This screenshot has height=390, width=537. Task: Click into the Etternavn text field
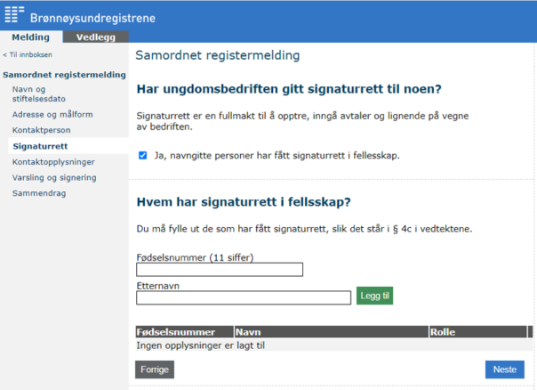[x=243, y=297]
